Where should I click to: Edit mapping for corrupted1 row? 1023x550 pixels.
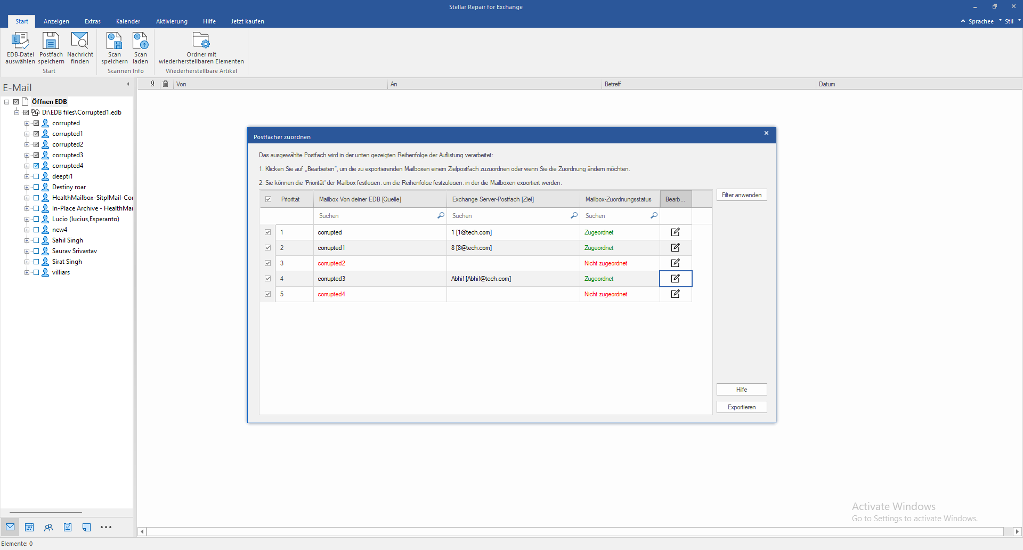click(676, 247)
